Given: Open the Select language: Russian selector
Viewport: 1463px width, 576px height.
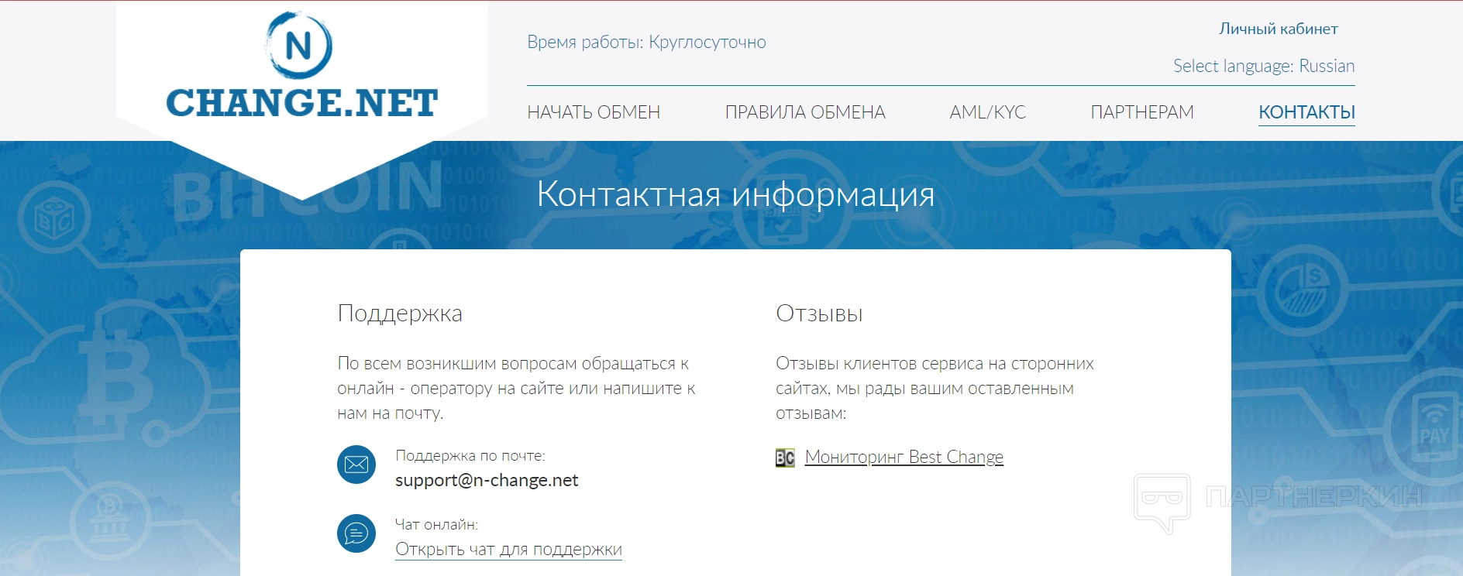Looking at the screenshot, I should [x=1264, y=66].
